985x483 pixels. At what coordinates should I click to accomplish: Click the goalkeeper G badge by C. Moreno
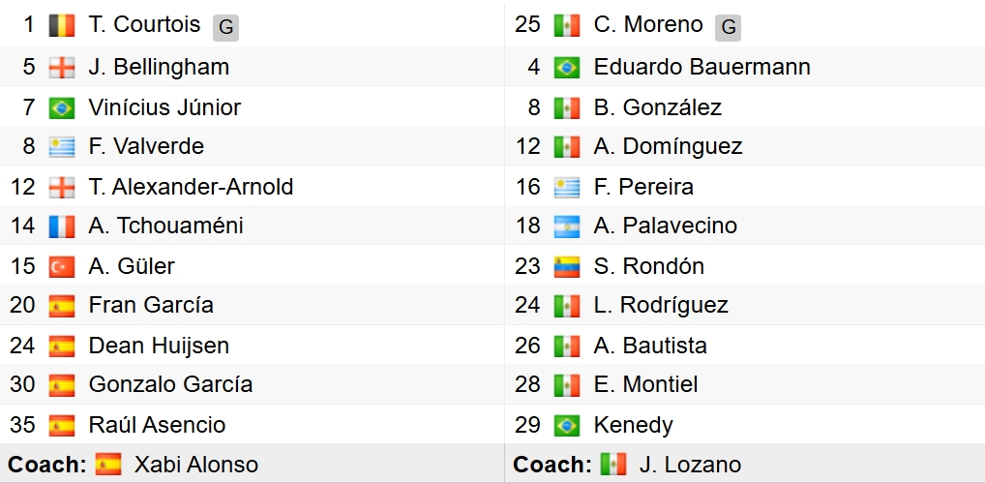point(728,28)
